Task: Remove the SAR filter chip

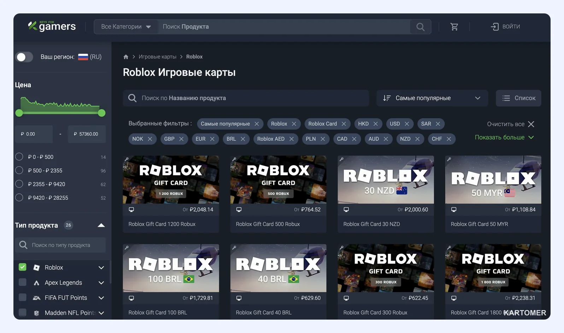Action: [x=438, y=124]
